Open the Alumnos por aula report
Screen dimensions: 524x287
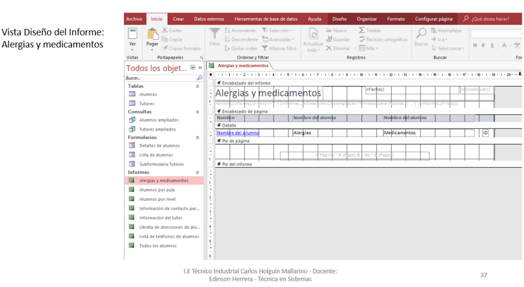[x=157, y=190]
